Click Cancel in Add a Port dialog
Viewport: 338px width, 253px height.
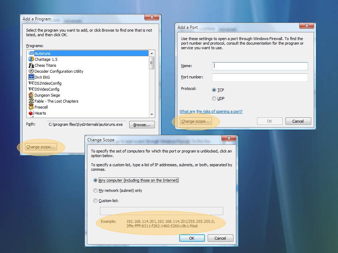298,121
